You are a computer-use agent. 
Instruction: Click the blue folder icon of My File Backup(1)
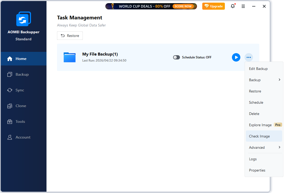coord(70,57)
